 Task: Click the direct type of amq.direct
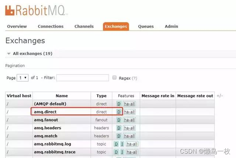(x=101, y=112)
